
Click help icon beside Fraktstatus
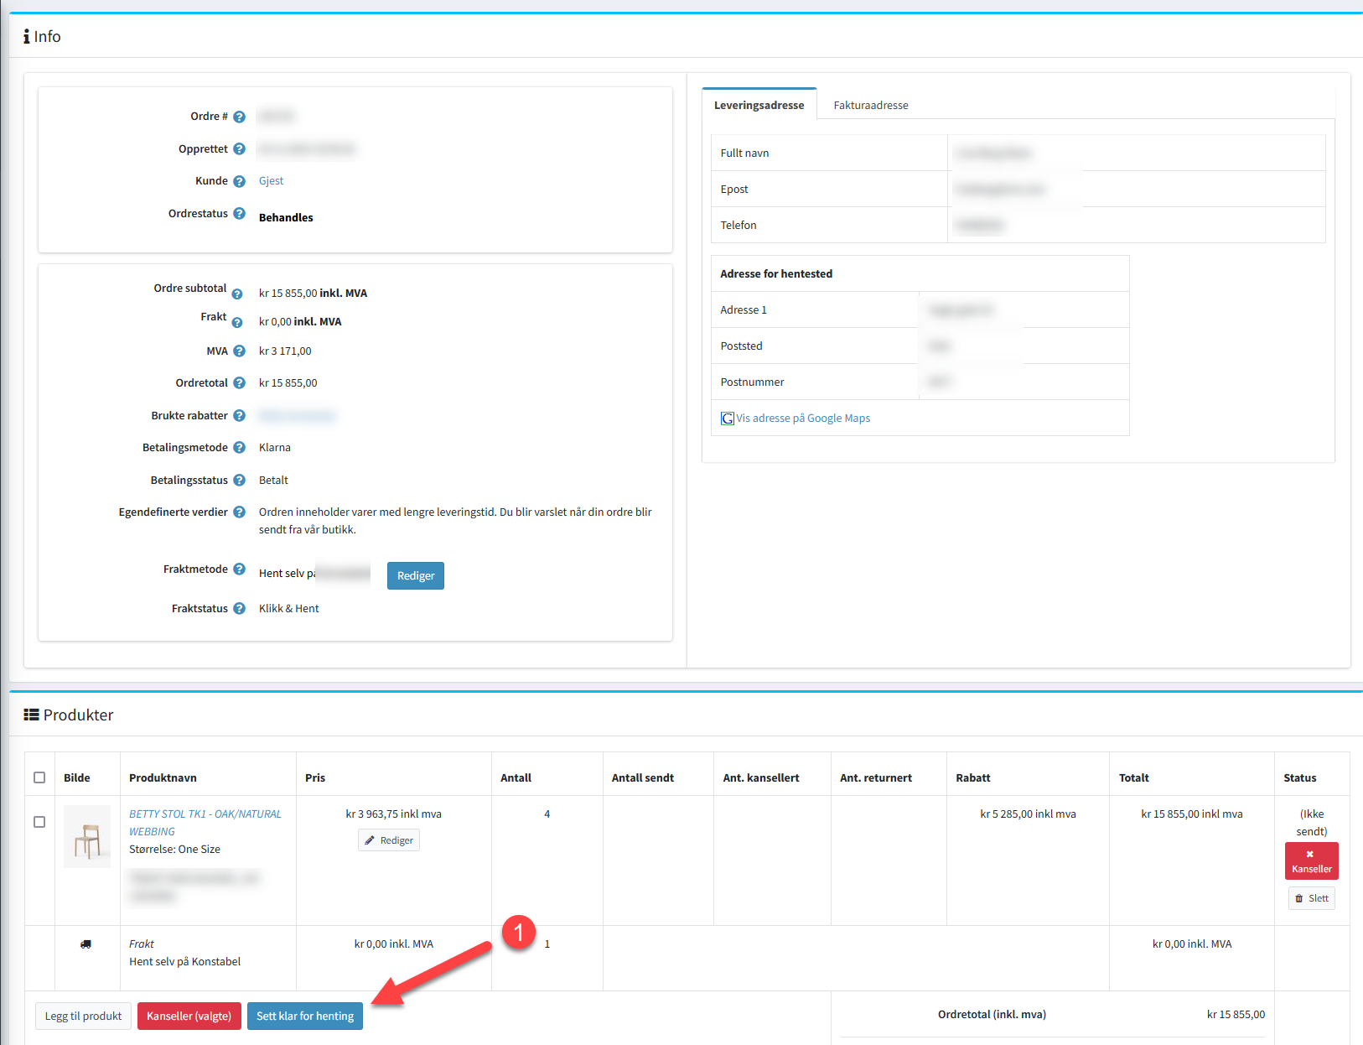click(239, 609)
